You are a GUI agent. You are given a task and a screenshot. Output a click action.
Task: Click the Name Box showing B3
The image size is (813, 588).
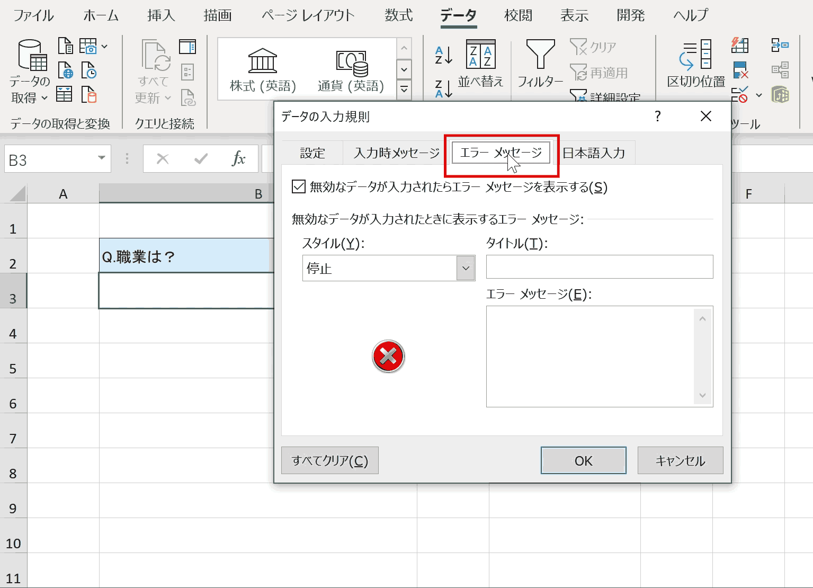[x=58, y=159]
